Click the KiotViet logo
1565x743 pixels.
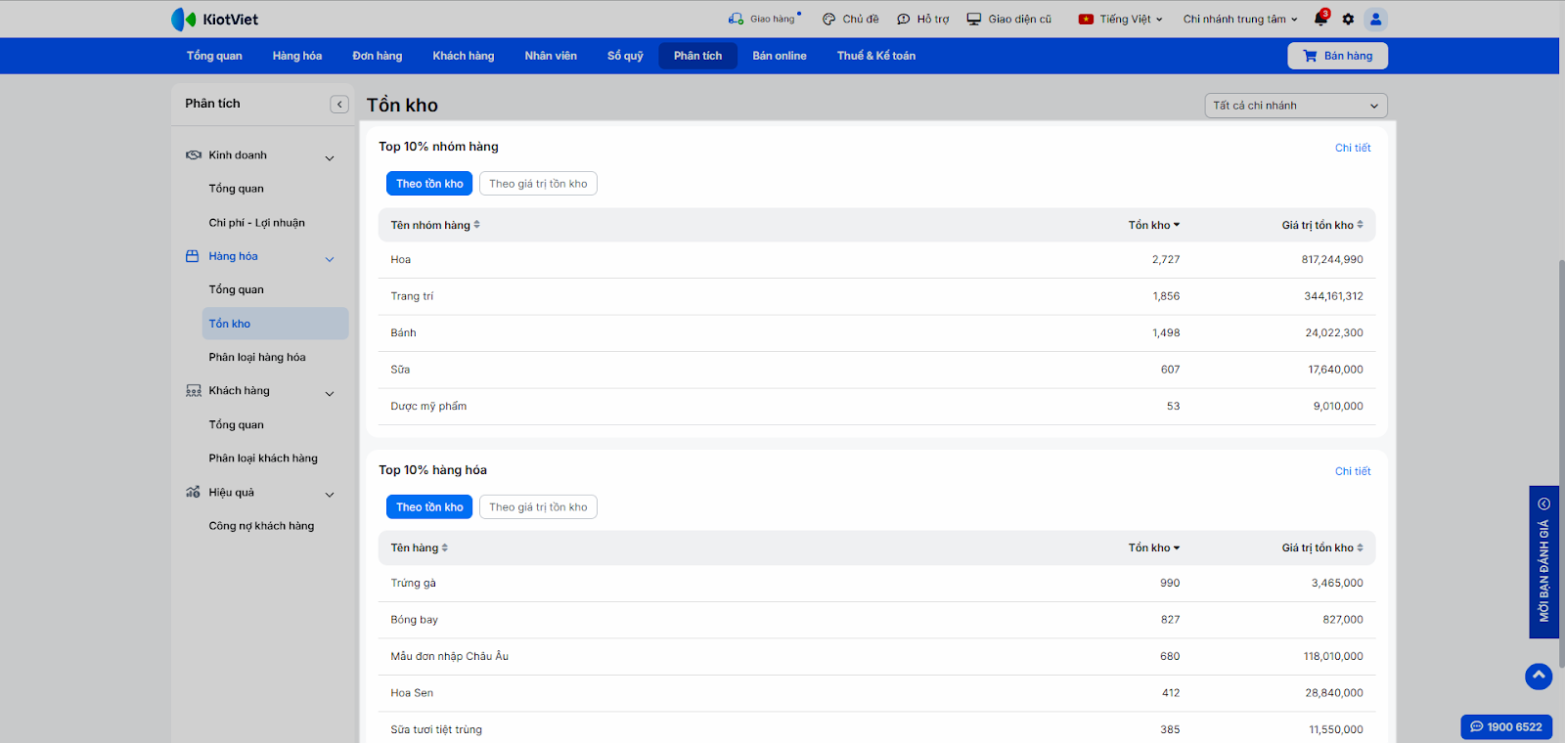(214, 19)
